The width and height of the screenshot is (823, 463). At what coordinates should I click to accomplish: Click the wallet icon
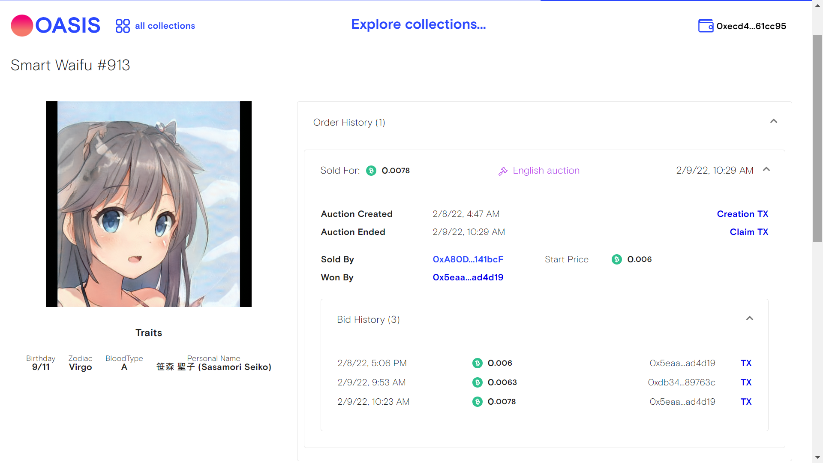coord(706,26)
